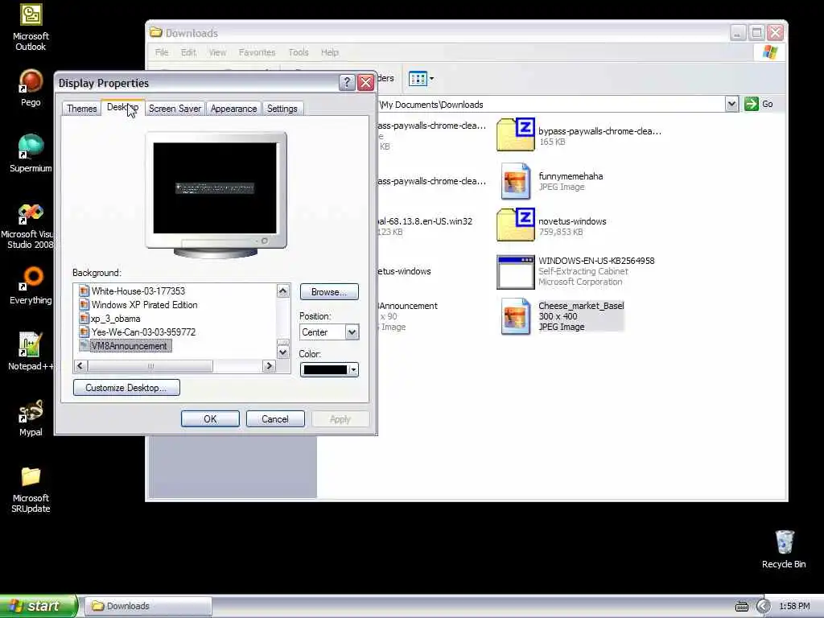
Task: Select the Cheese_market_Basel JPEG icon
Action: click(x=516, y=316)
